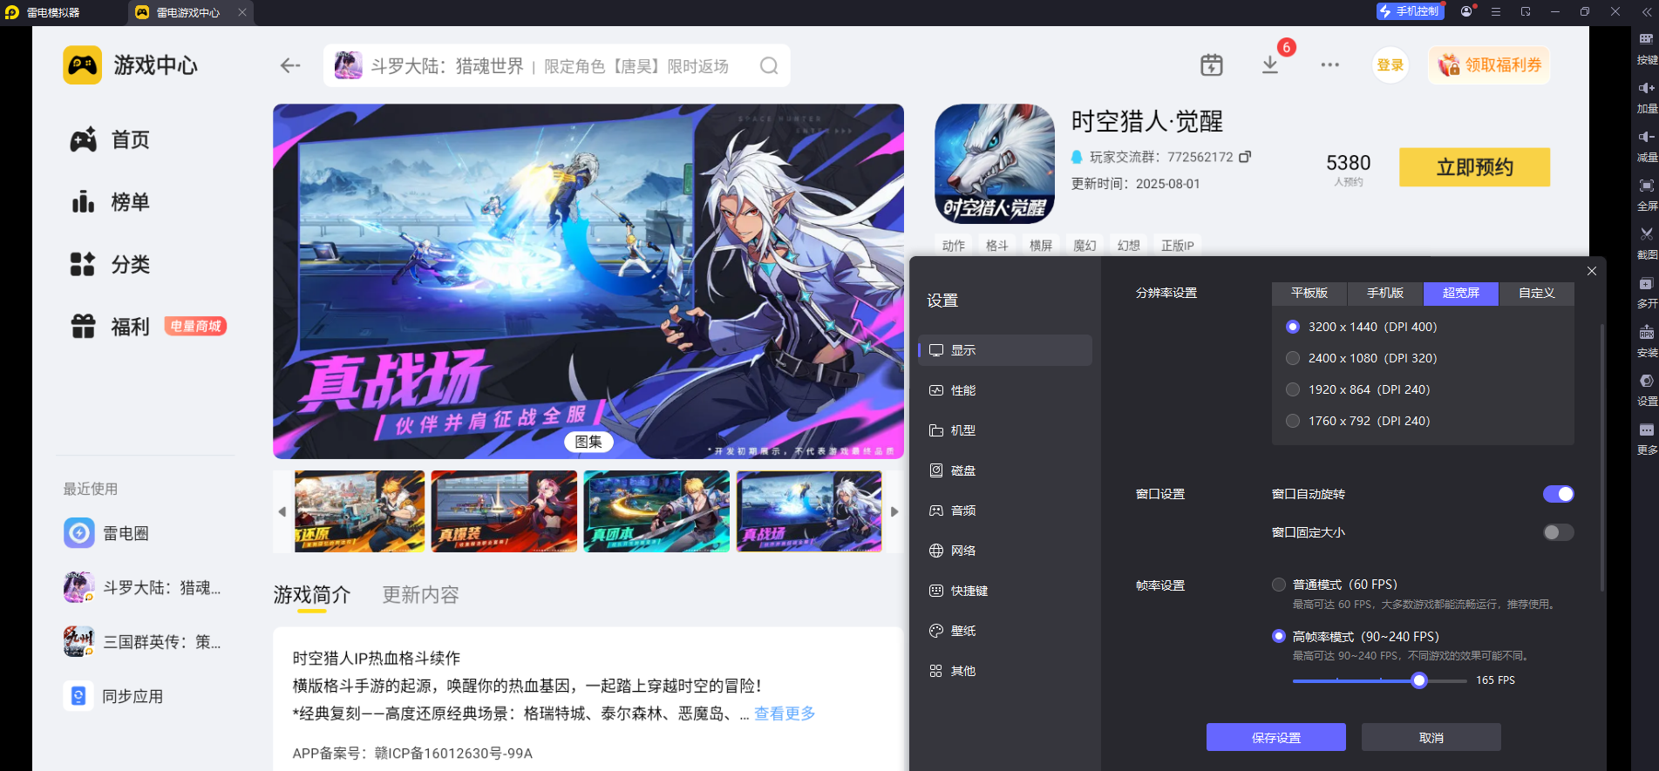Click the 保存设置 button

[x=1275, y=737]
